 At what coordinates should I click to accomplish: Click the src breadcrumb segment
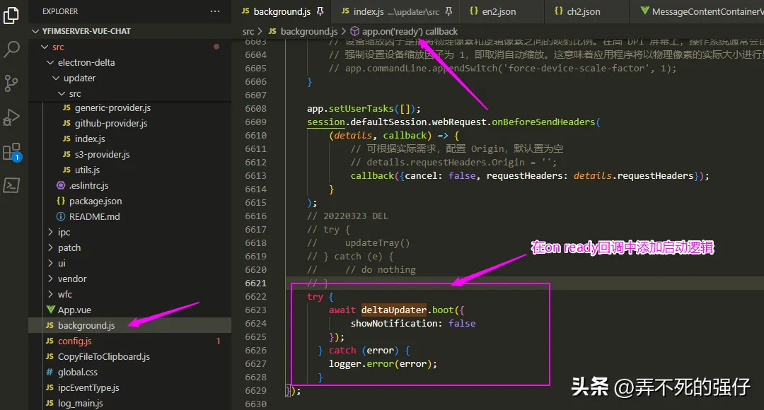click(248, 32)
